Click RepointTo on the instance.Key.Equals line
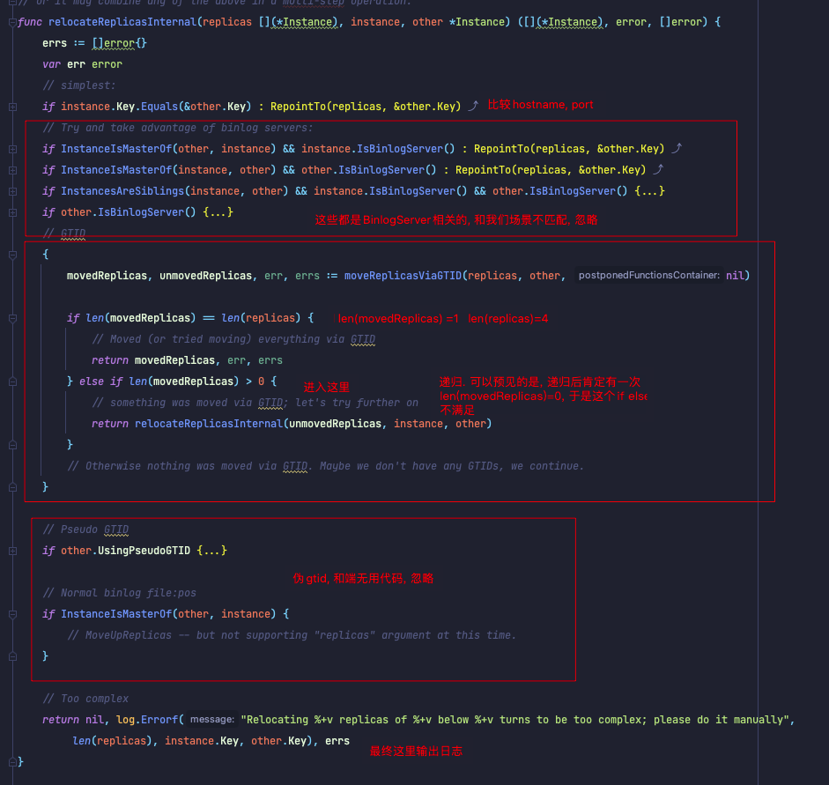 pyautogui.click(x=298, y=107)
